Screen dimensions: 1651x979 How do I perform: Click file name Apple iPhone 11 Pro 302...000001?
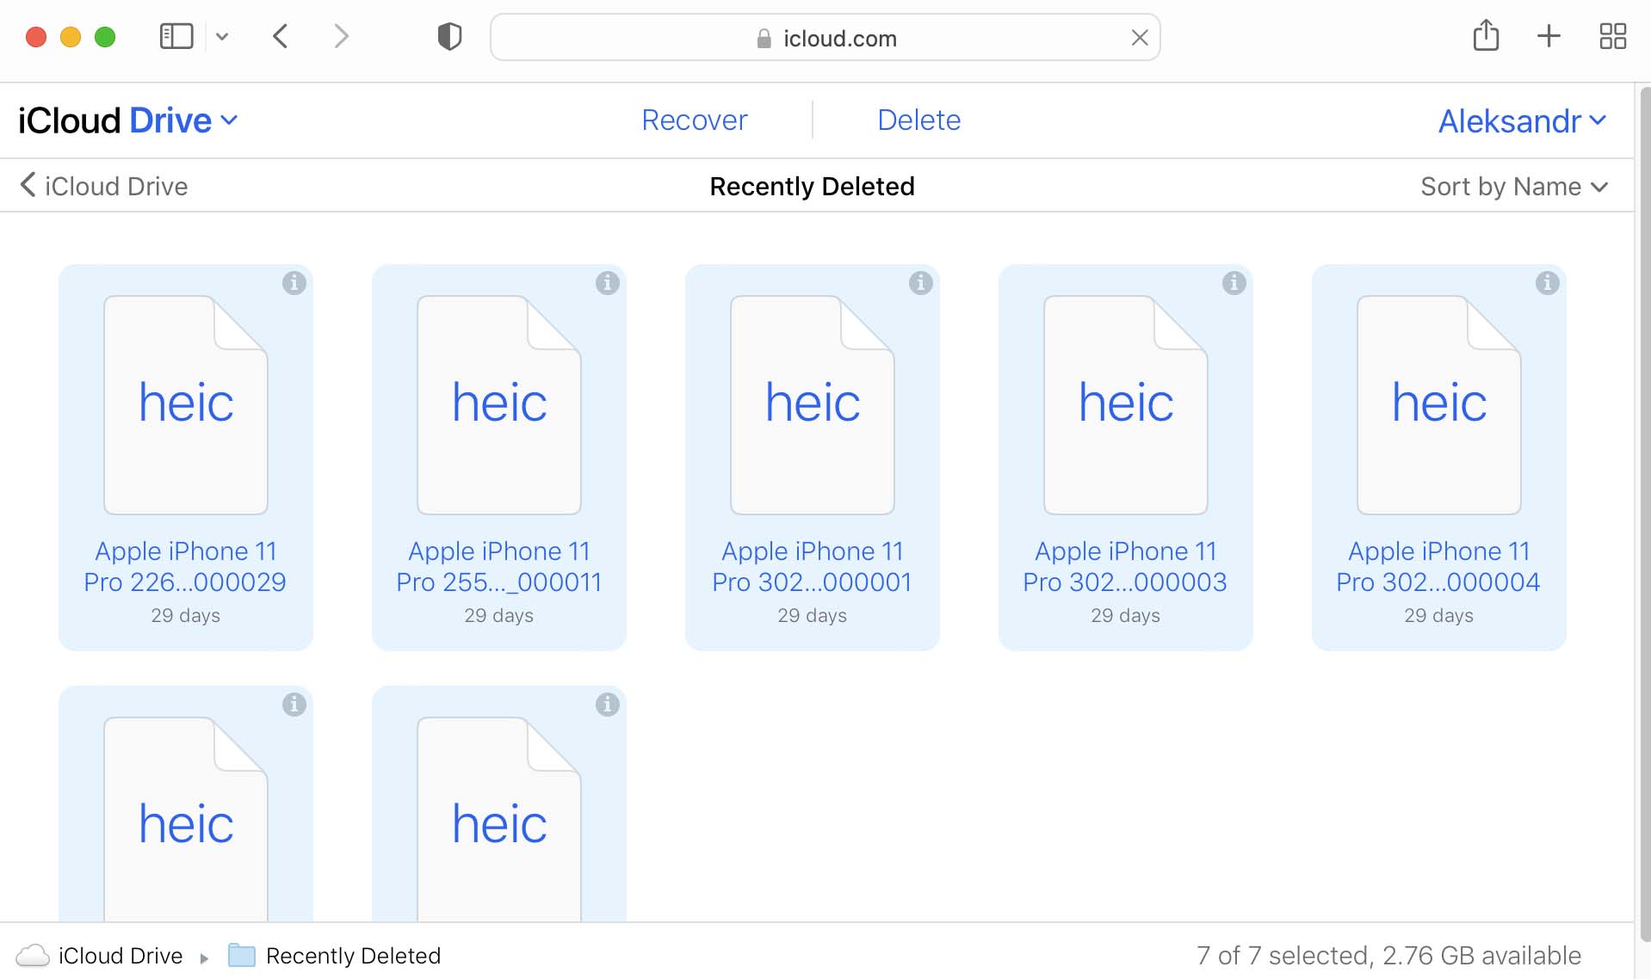coord(812,566)
